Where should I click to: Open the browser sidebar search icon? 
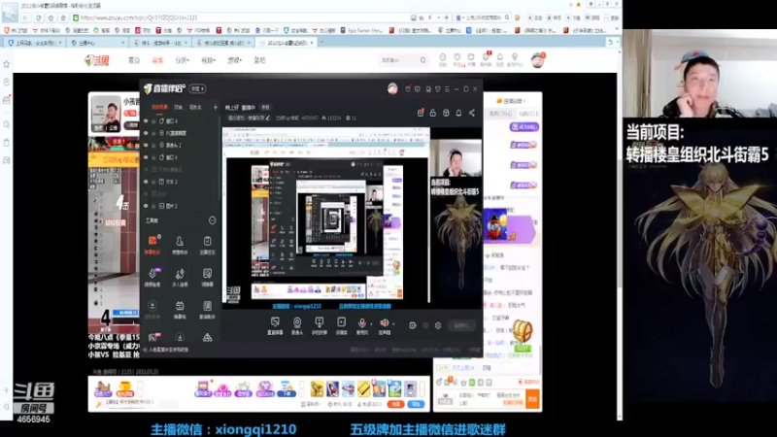7,124
